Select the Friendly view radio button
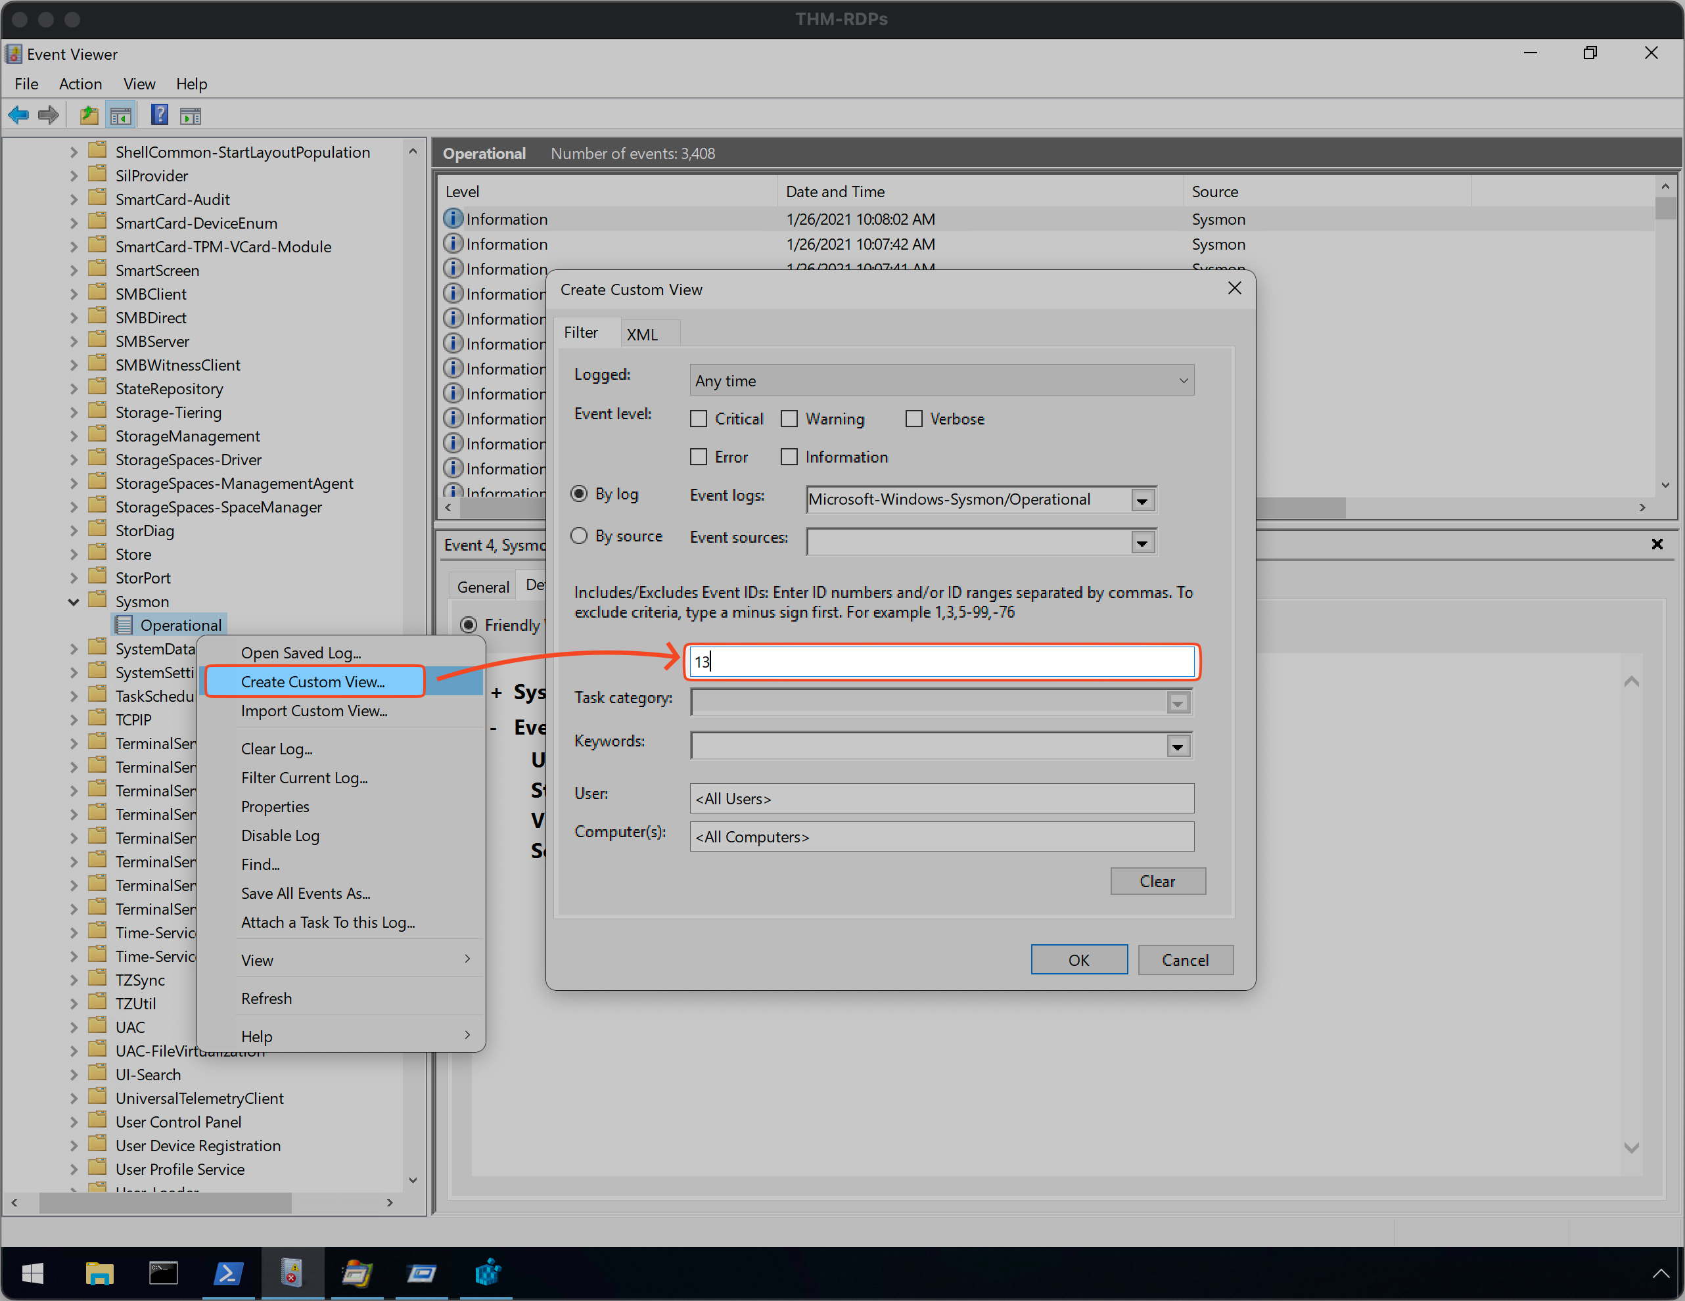This screenshot has width=1685, height=1301. tap(469, 625)
